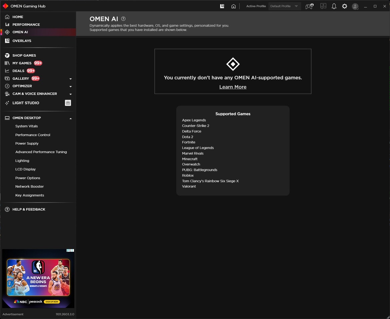Click the GALLERY camera icon
The height and width of the screenshot is (319, 390).
(7, 79)
